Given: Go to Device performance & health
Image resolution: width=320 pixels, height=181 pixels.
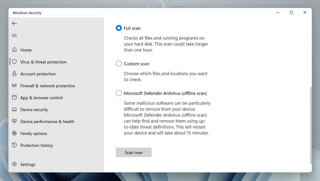Looking at the screenshot, I should point(47,121).
